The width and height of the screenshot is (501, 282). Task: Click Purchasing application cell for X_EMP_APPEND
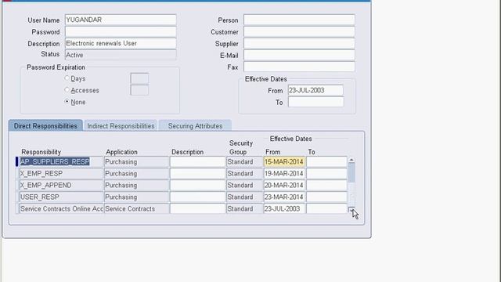pyautogui.click(x=136, y=186)
